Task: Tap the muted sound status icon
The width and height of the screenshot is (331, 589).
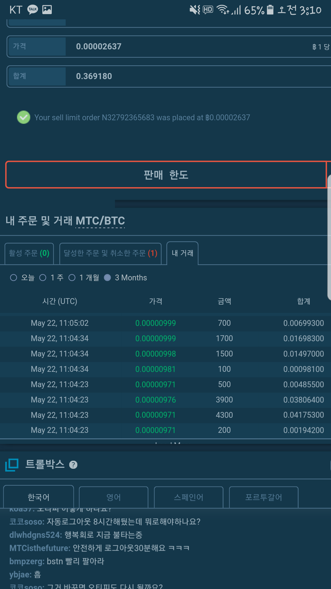Action: [x=195, y=10]
